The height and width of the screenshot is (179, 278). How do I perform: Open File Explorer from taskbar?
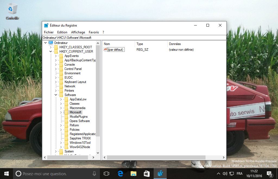click(133, 174)
